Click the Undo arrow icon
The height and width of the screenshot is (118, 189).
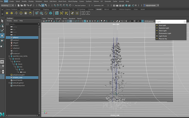coord(28,5)
